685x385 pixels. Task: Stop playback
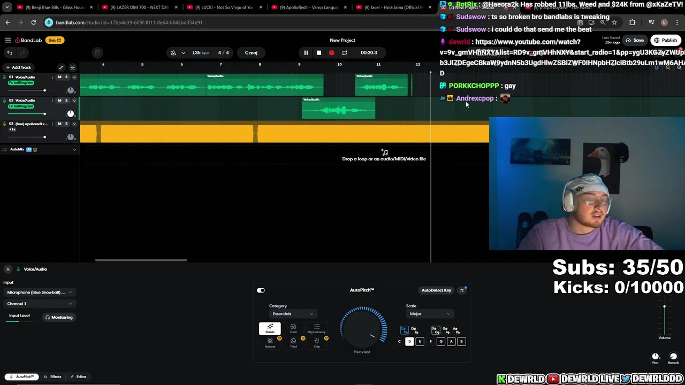point(319,52)
